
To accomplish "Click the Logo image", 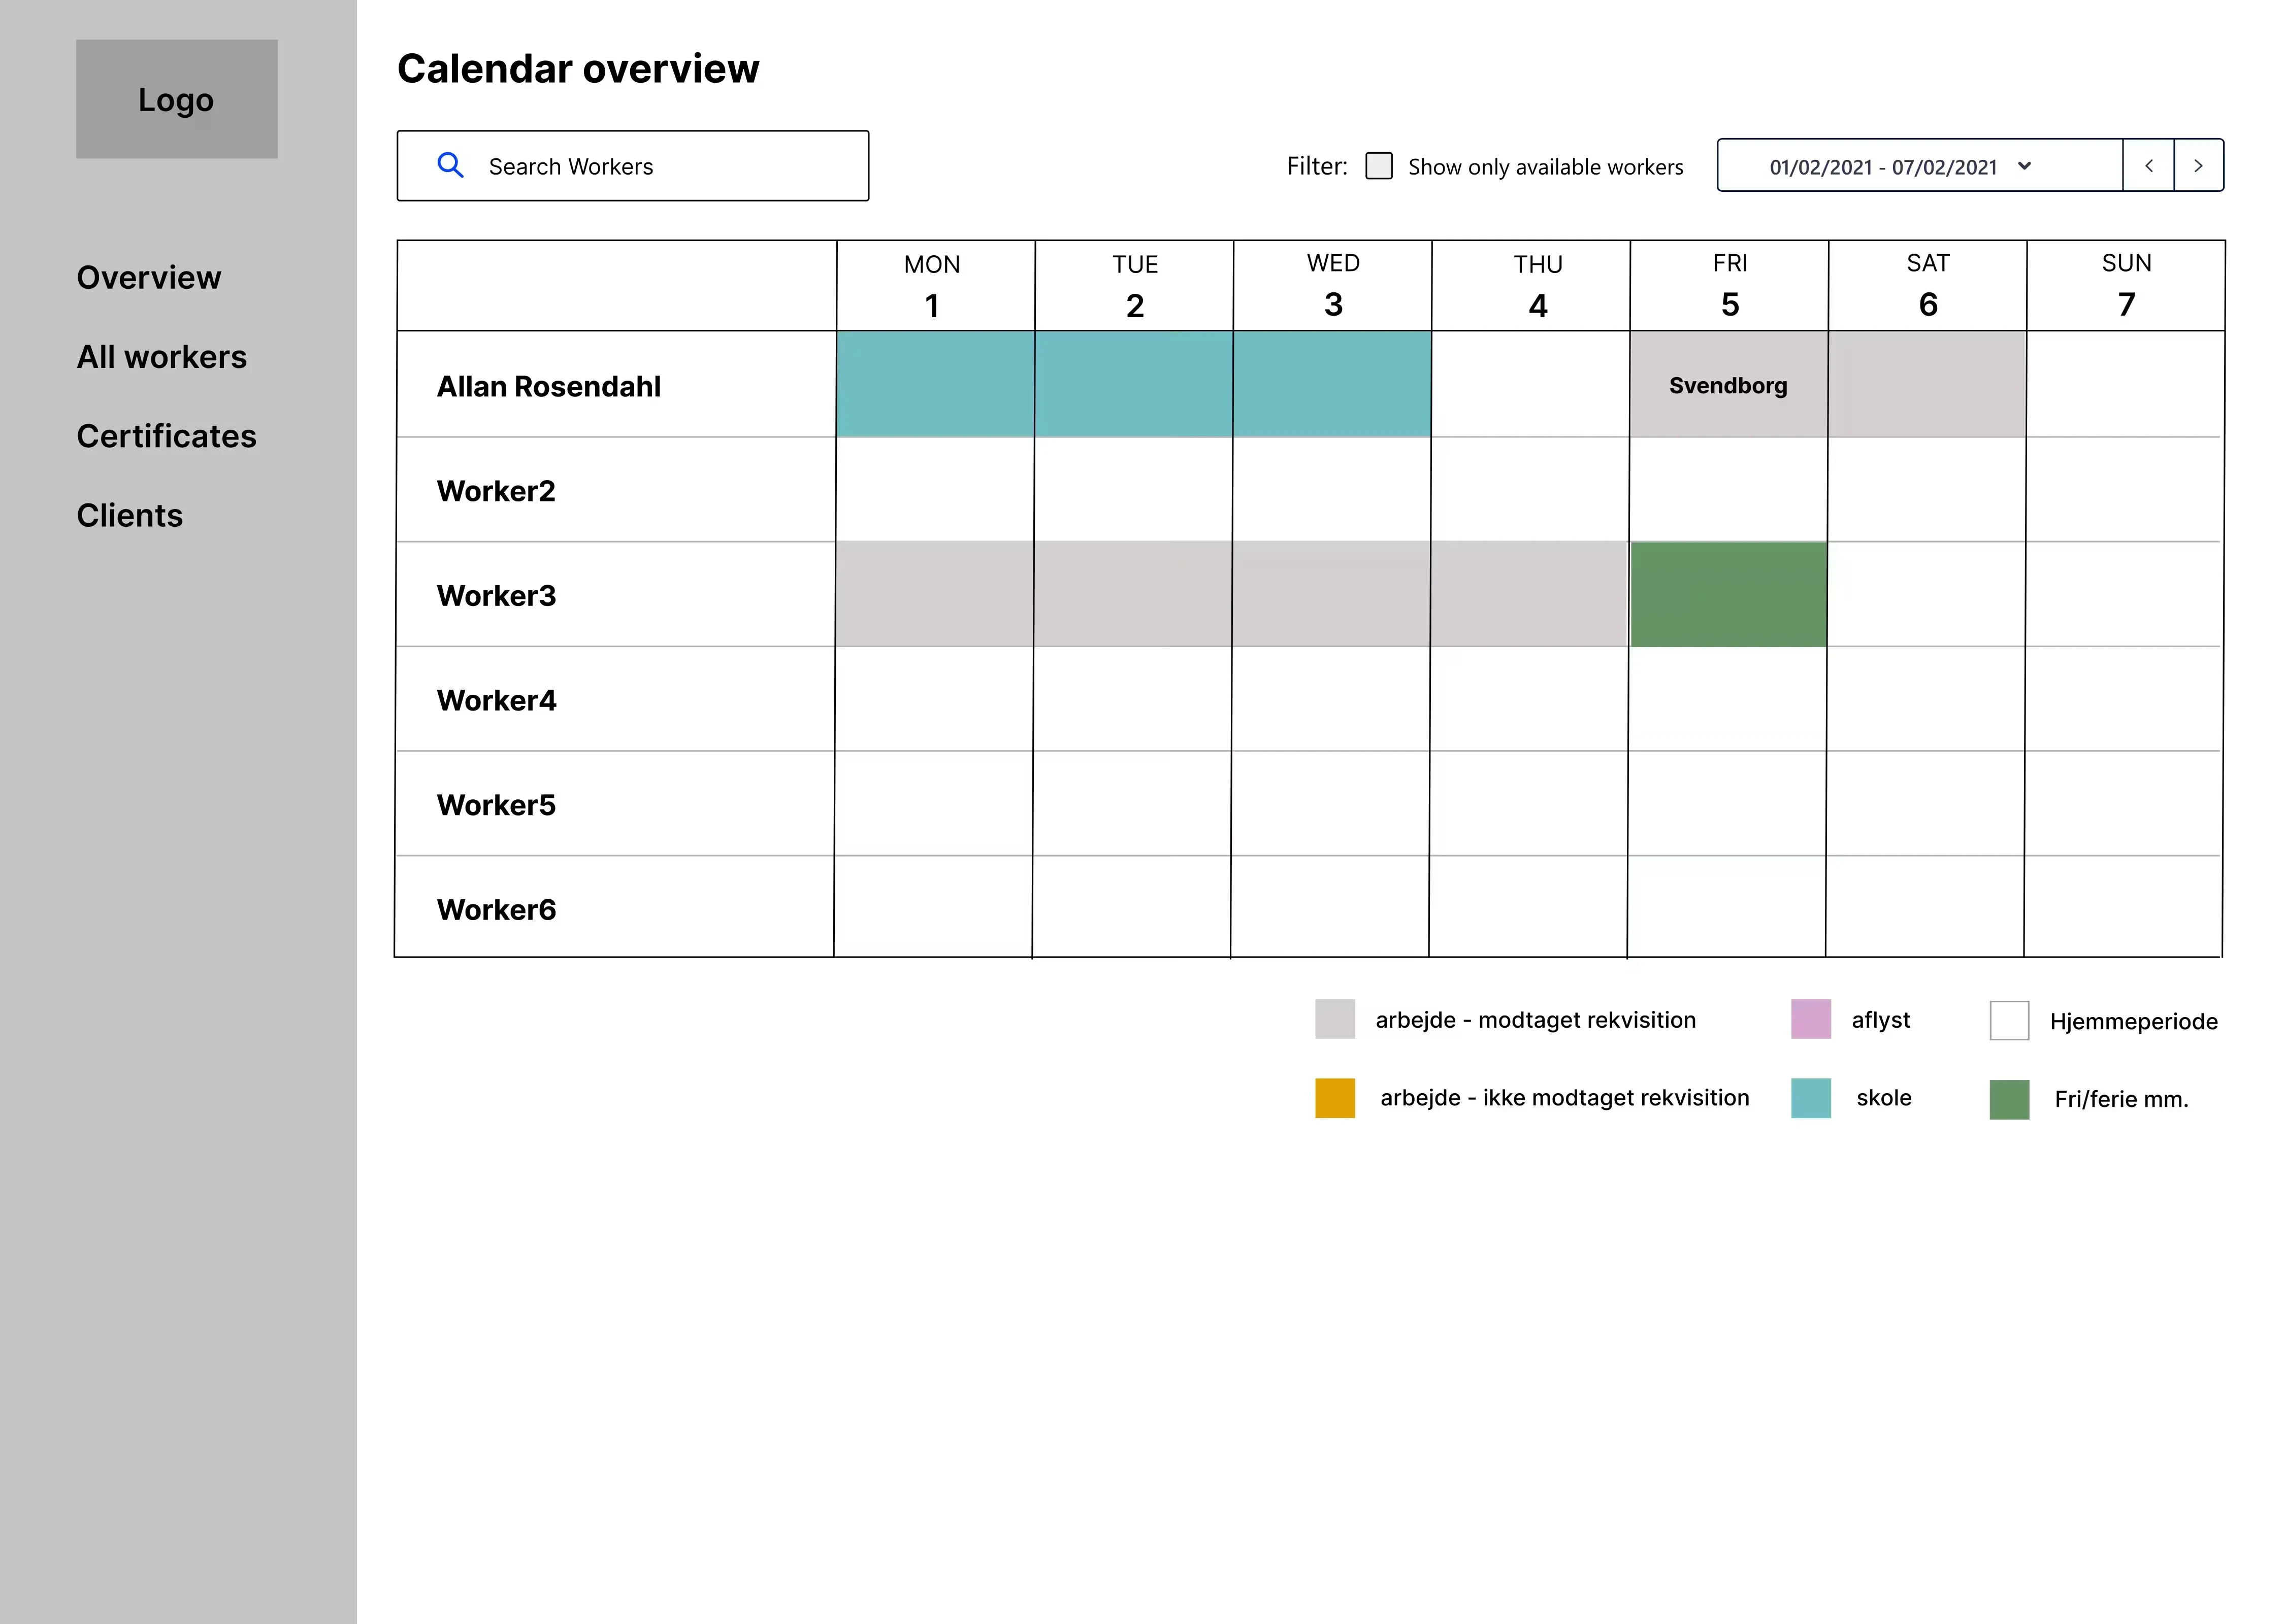I will click(x=176, y=99).
